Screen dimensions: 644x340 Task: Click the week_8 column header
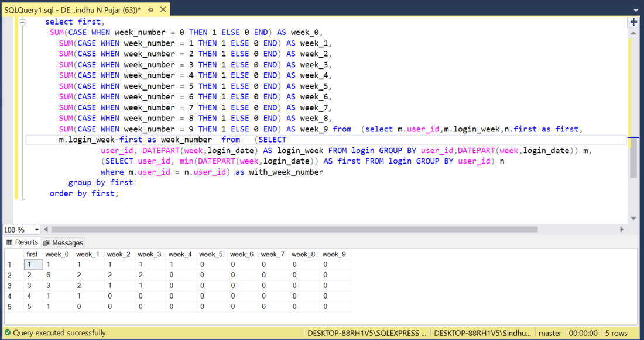point(304,254)
